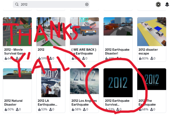Viewport: 170px width, 115px height.
Task: Open the 2012 Earthquake Survival thumbnail
Action: (x=118, y=83)
